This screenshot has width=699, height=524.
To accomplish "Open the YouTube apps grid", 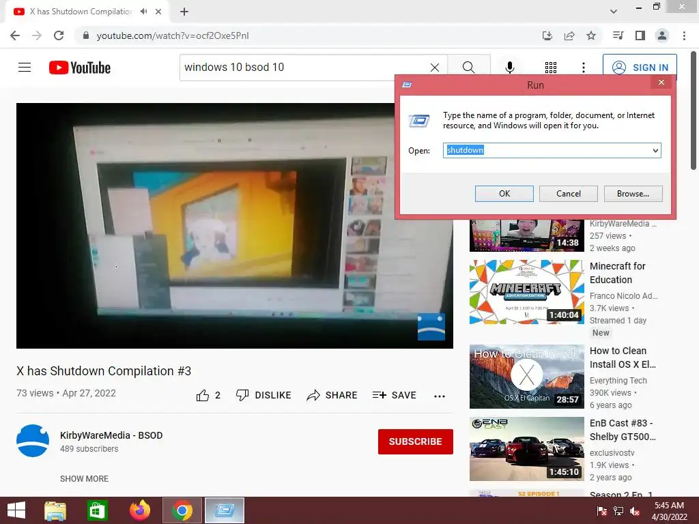I will pyautogui.click(x=551, y=68).
